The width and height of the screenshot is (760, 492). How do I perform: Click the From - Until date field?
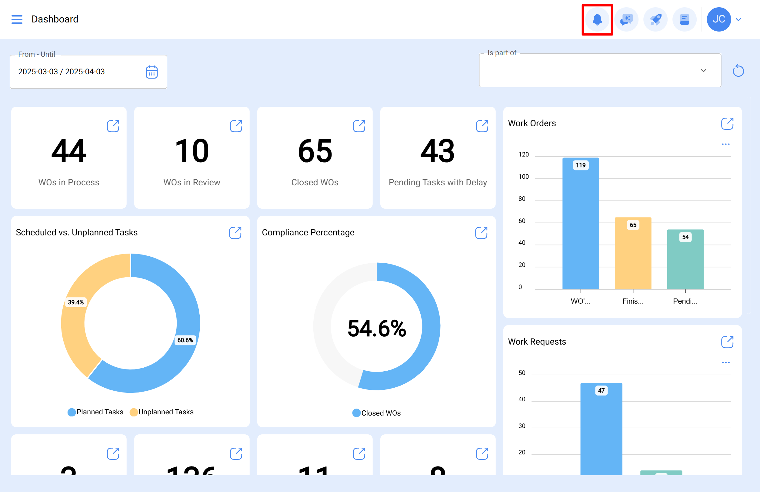88,72
